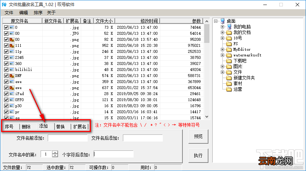The height and width of the screenshot is (171, 306).
Task: Open the 文件 menu
Action: pyautogui.click(x=9, y=13)
